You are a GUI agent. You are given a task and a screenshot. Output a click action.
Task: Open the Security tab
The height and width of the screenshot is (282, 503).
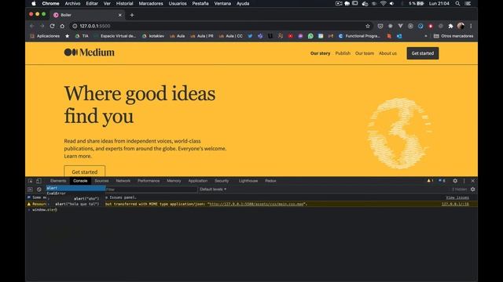(x=222, y=181)
